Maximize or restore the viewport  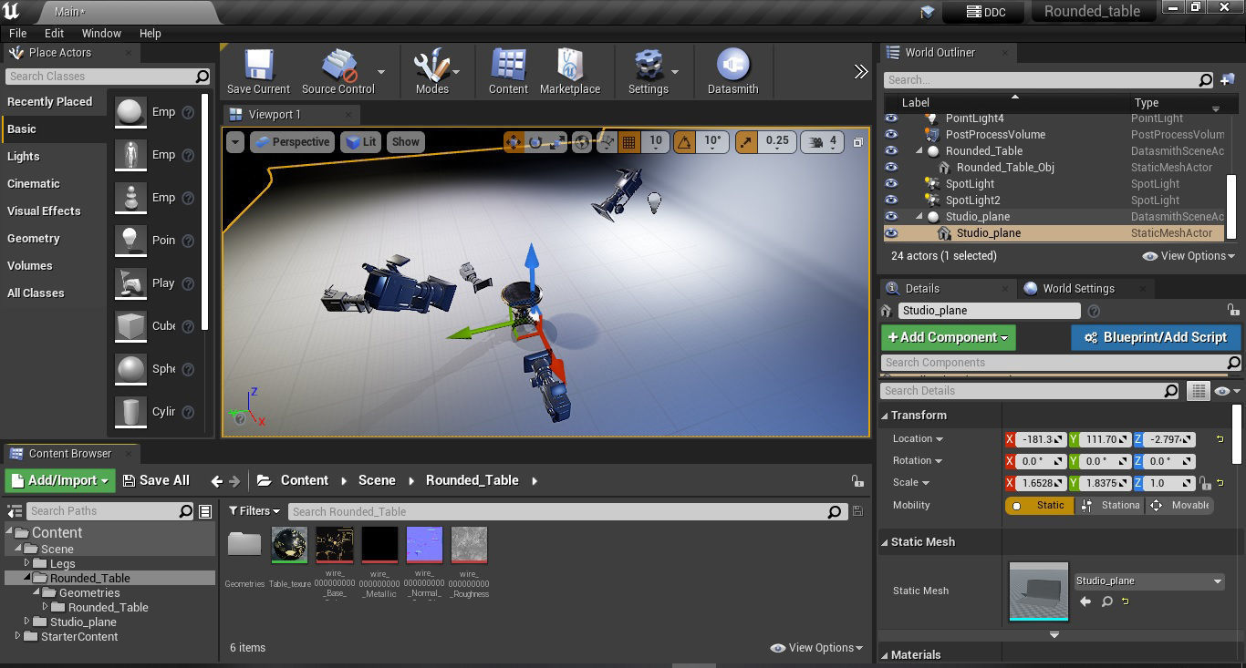point(857,142)
